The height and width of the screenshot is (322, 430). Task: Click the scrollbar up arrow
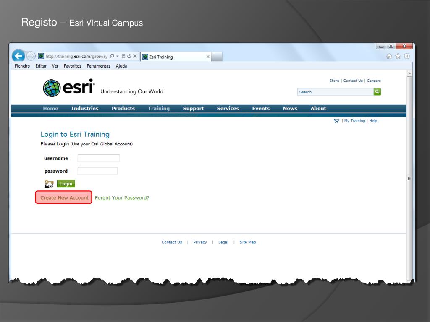(x=409, y=73)
